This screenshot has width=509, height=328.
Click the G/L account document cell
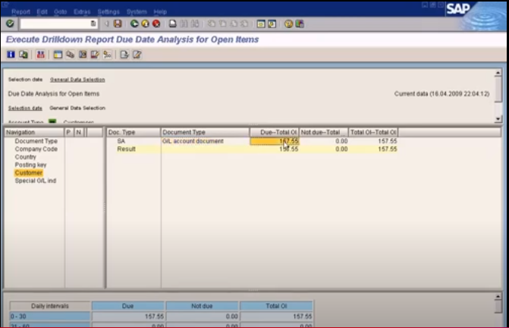pyautogui.click(x=193, y=141)
